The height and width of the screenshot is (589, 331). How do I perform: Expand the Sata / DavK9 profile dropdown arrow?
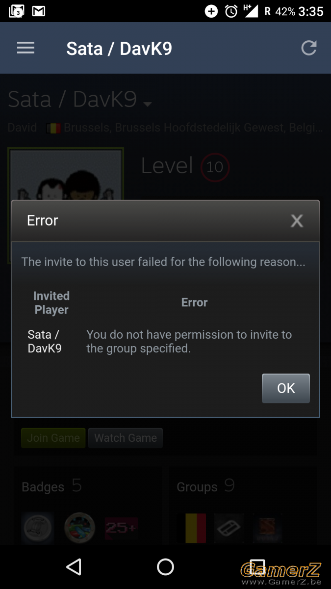(x=148, y=104)
